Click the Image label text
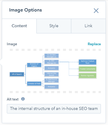The height and width of the screenshot is (125, 108). click(12, 44)
